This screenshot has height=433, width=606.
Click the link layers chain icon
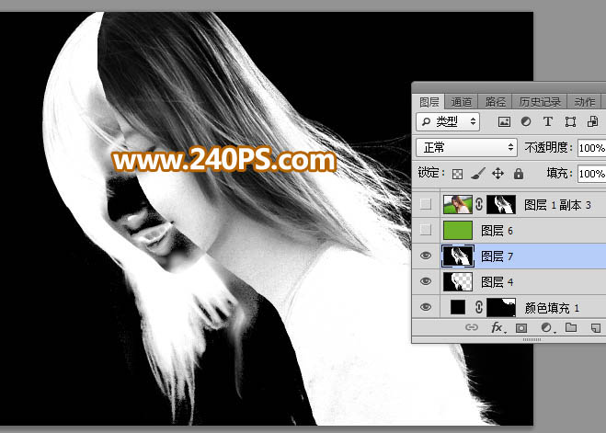tap(472, 327)
